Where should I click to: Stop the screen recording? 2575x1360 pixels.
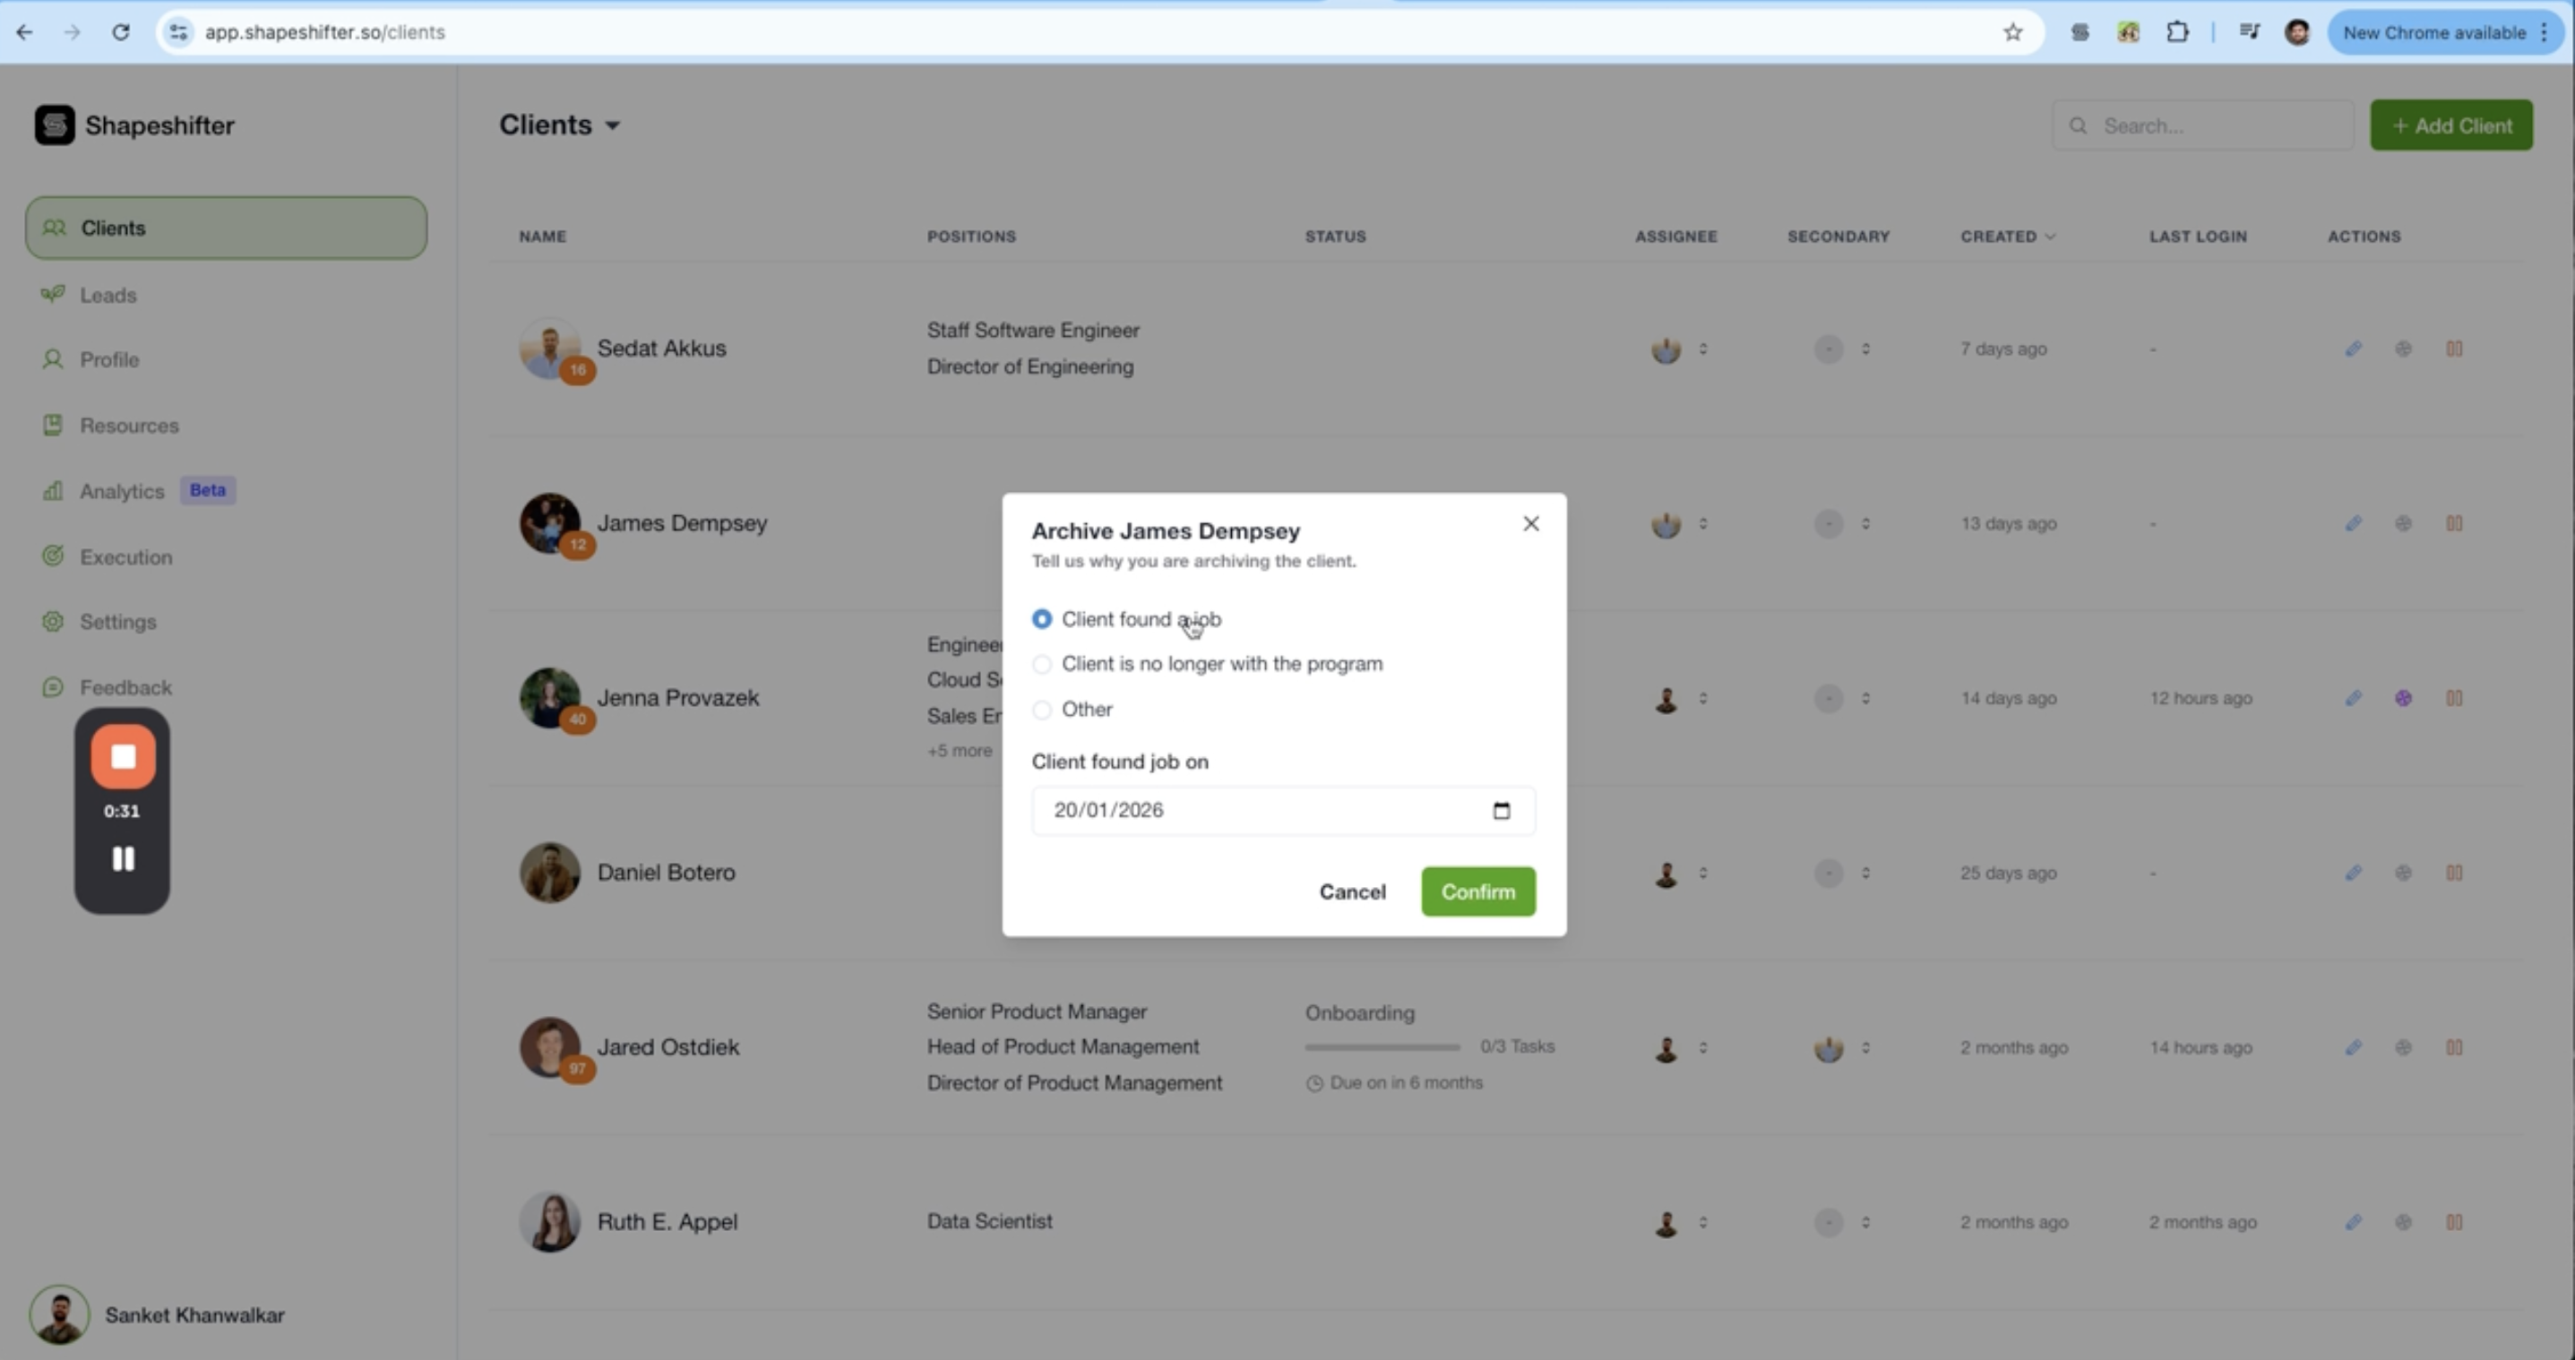click(x=123, y=756)
